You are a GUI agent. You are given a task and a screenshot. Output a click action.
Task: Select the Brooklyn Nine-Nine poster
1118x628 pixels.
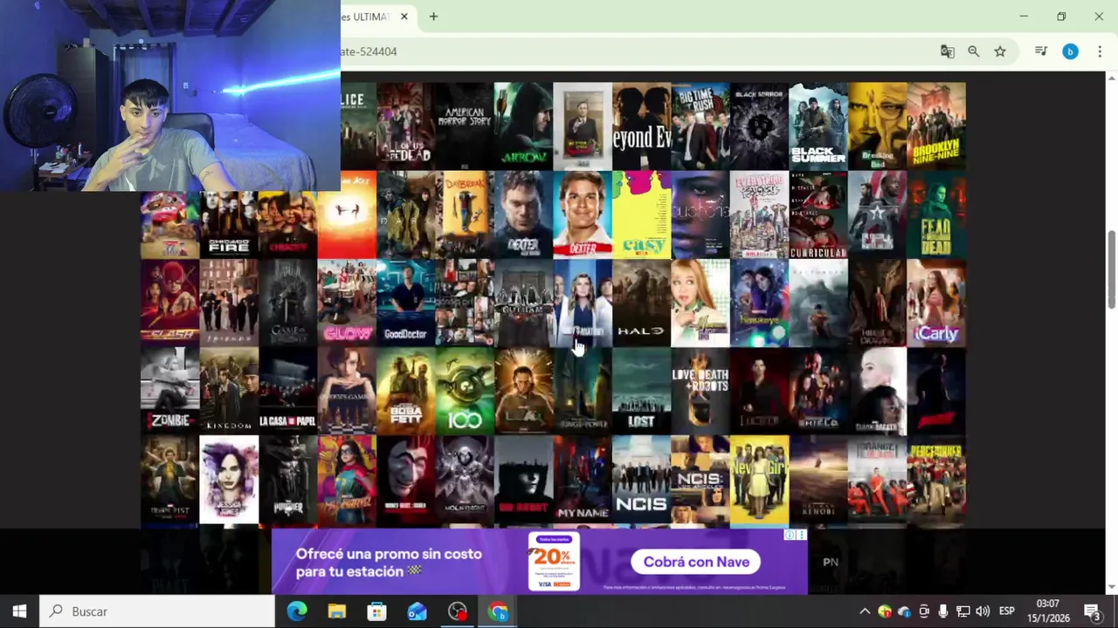[936, 126]
